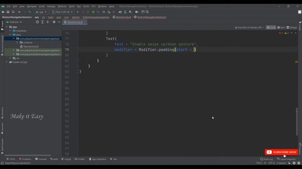Toggle the Problems tool window
This screenshot has height=169, width=302.
(x=25, y=159)
